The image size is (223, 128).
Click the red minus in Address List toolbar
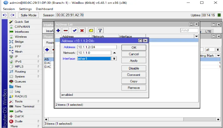[x=65, y=30]
